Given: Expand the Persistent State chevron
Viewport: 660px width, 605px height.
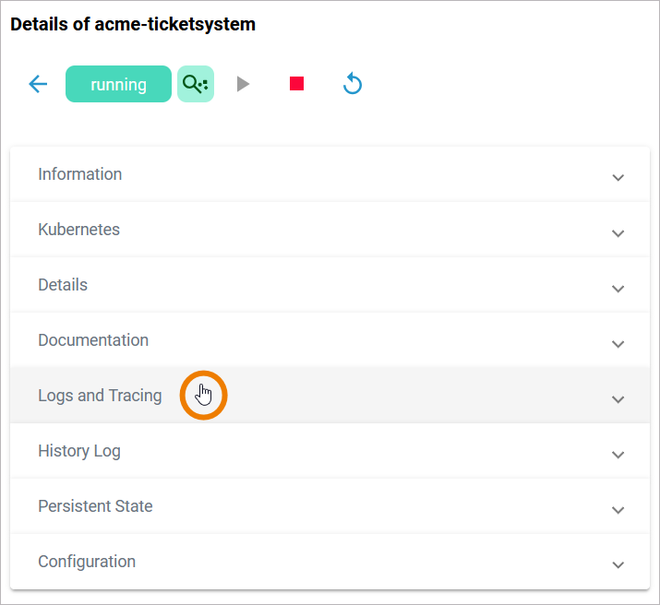Looking at the screenshot, I should [618, 509].
